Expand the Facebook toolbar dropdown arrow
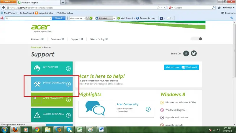The width and height of the screenshot is (236, 133). coord(165,18)
